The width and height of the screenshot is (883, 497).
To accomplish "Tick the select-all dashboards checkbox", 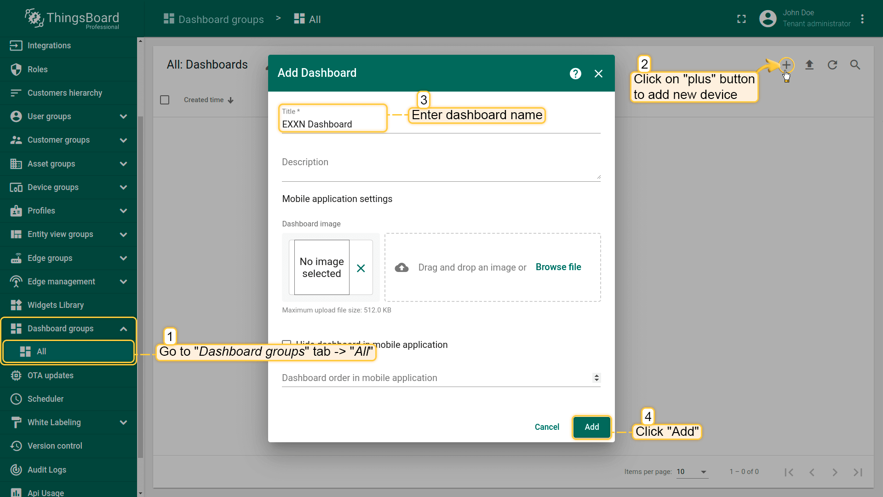I will pyautogui.click(x=165, y=100).
